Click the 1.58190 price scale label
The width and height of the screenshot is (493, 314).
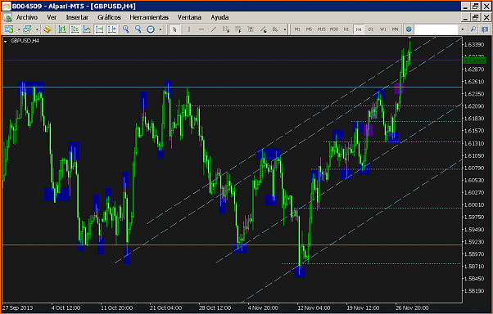click(x=474, y=291)
